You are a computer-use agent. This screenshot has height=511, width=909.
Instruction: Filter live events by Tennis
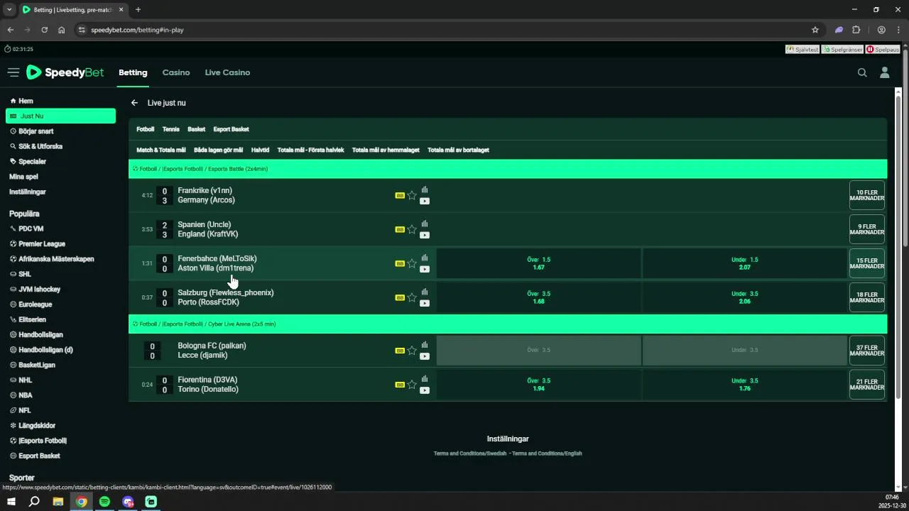click(171, 129)
